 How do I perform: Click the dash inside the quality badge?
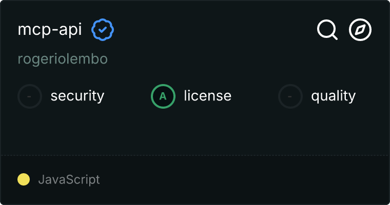[290, 96]
